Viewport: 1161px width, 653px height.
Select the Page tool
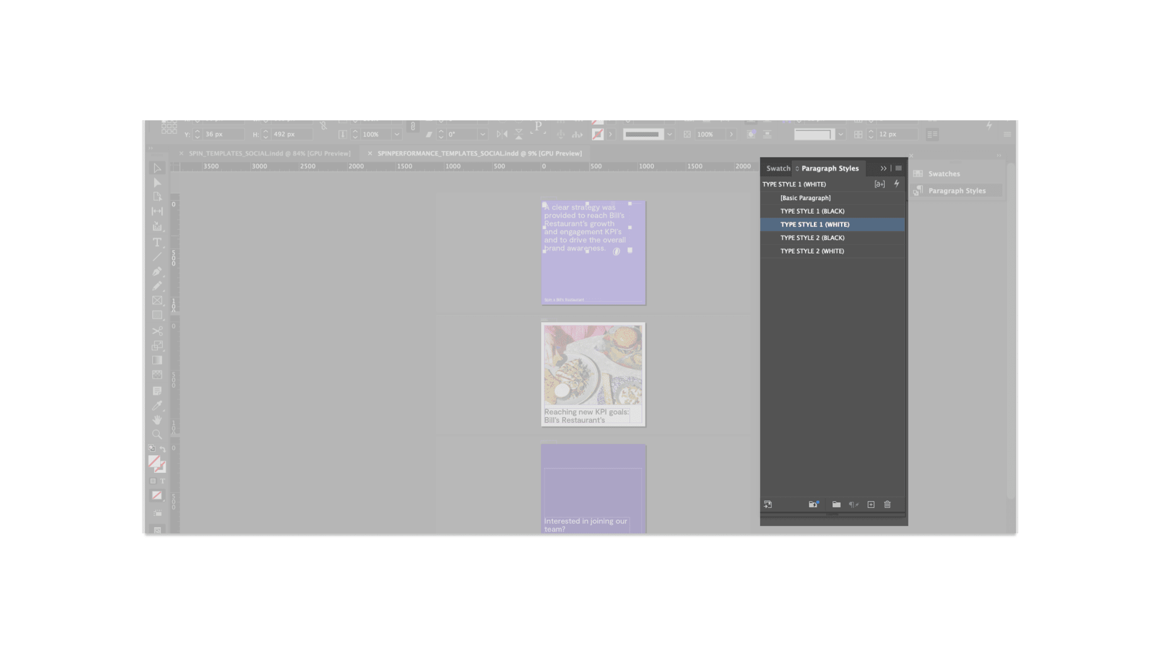[x=157, y=197]
